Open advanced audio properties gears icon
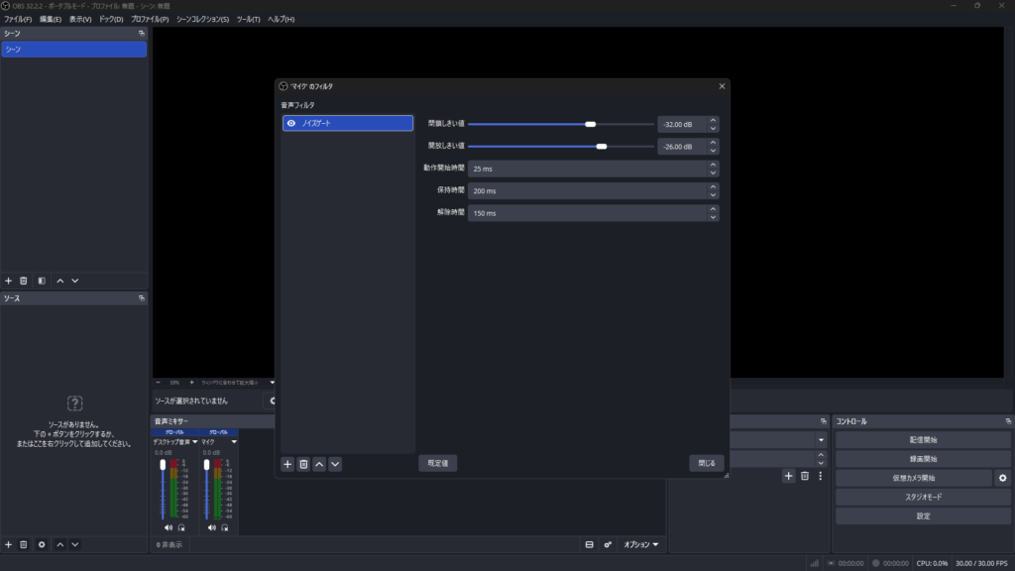The height and width of the screenshot is (571, 1015). click(608, 544)
